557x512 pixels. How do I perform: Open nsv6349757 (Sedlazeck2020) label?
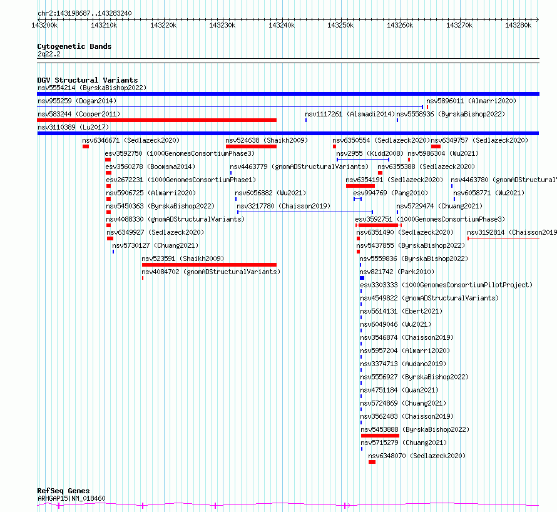pos(479,140)
